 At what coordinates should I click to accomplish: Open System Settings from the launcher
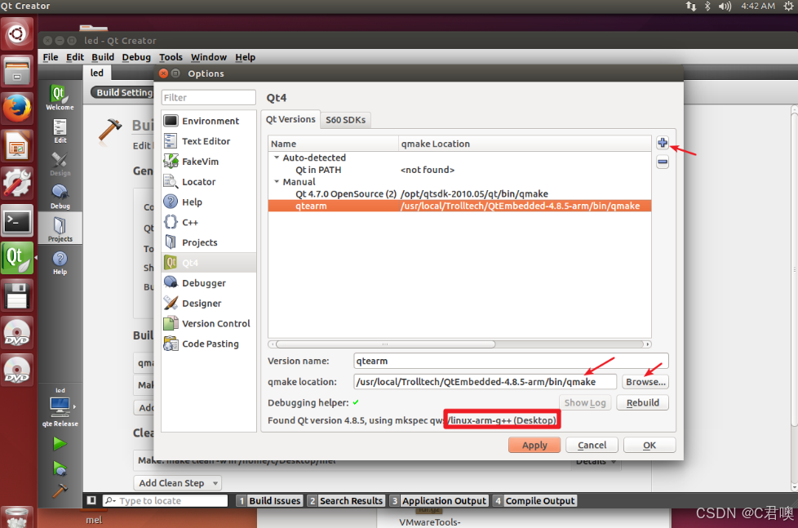[x=17, y=183]
